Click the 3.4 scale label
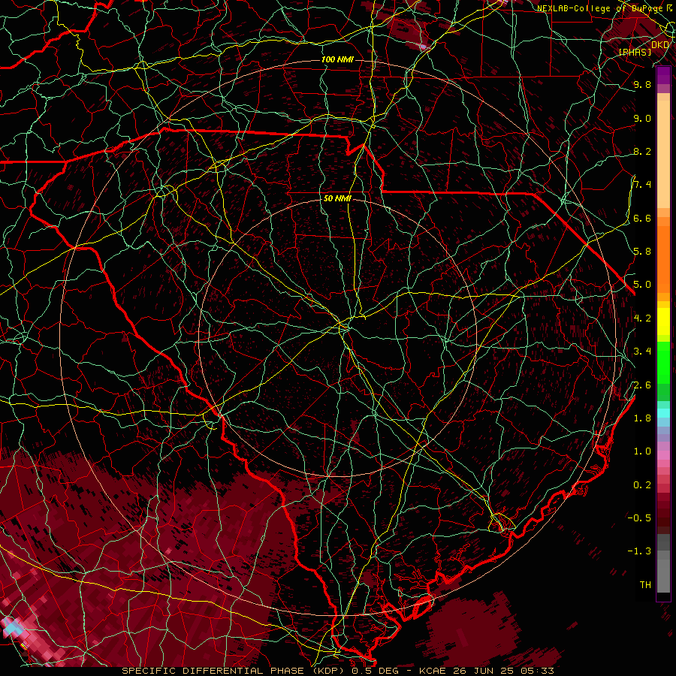Screen dimensions: 676x676 tap(642, 352)
